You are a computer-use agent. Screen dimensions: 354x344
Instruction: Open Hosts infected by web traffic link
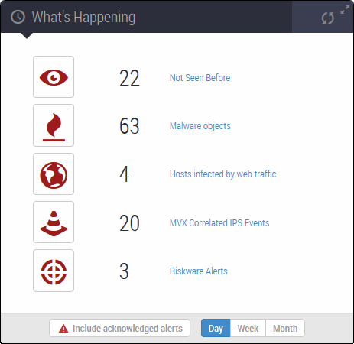(222, 174)
